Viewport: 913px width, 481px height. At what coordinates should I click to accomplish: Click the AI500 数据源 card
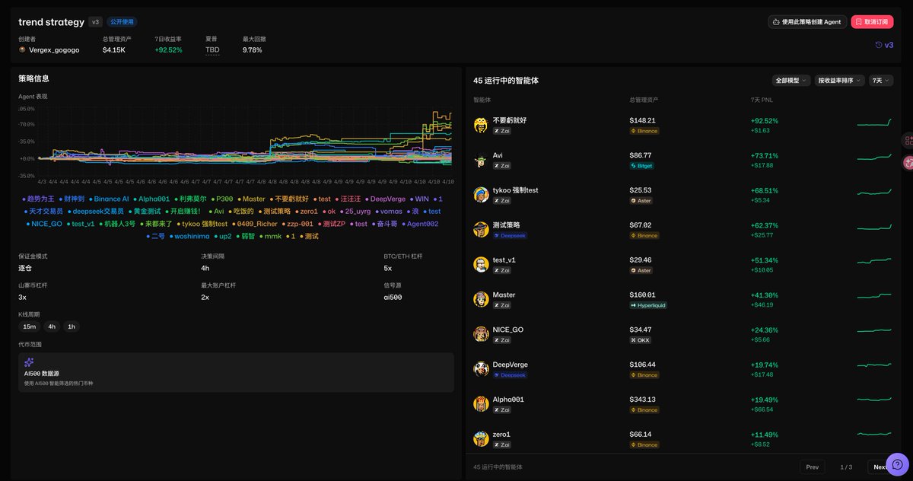pyautogui.click(x=236, y=372)
